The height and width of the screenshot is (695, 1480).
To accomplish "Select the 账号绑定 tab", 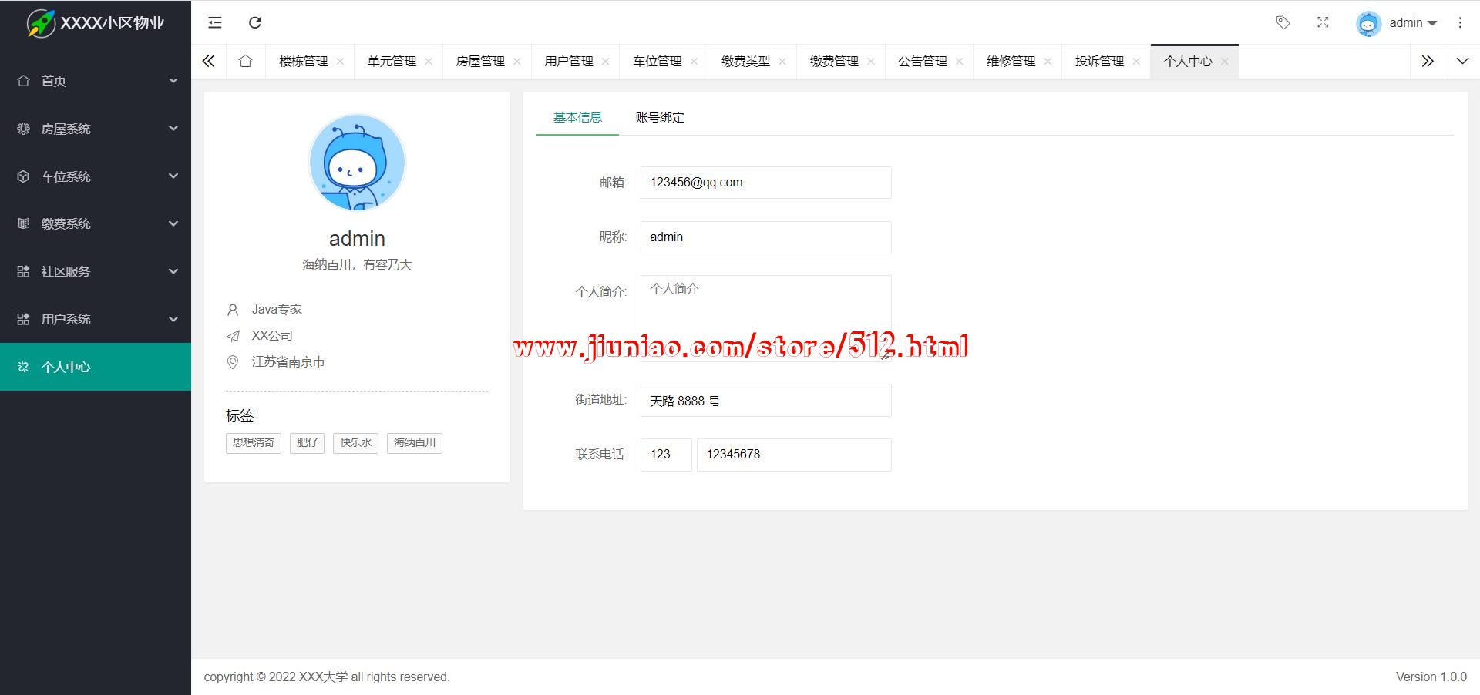I will coord(660,117).
